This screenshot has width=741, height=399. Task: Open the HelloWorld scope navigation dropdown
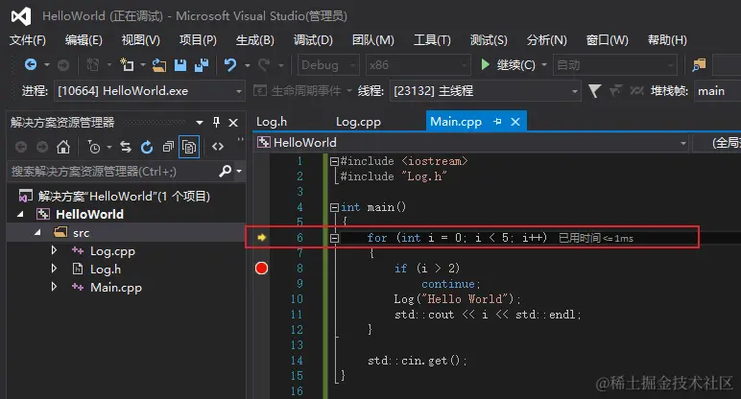coord(471,143)
